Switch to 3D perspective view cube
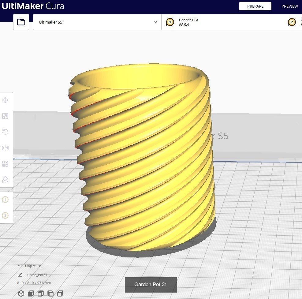 [21, 293]
